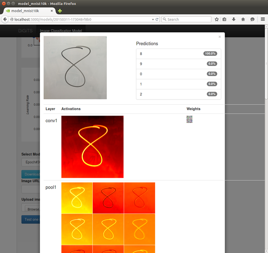Screen dimensions: 268x253
Task: Open the conv1 weights thumbnail
Action: click(x=189, y=119)
